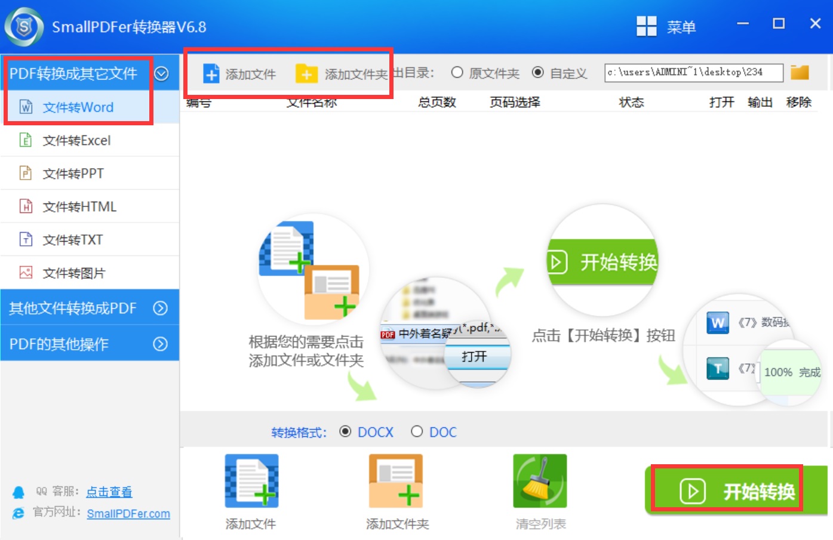
Task: Click top toolbar 添加文件夹 text
Action: tap(356, 74)
